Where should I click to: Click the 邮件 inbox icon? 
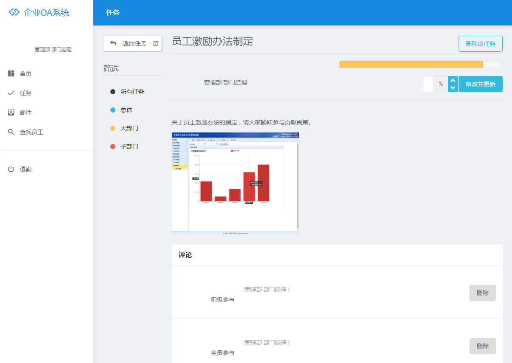click(11, 113)
